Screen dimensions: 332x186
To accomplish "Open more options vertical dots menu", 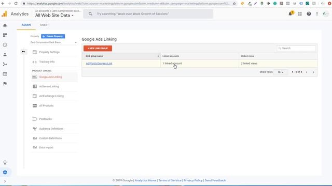I will (x=317, y=14).
